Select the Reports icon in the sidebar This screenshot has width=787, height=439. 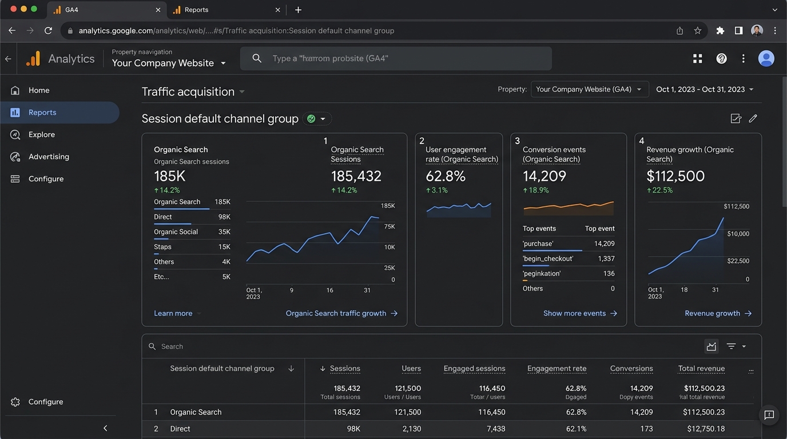tap(15, 113)
